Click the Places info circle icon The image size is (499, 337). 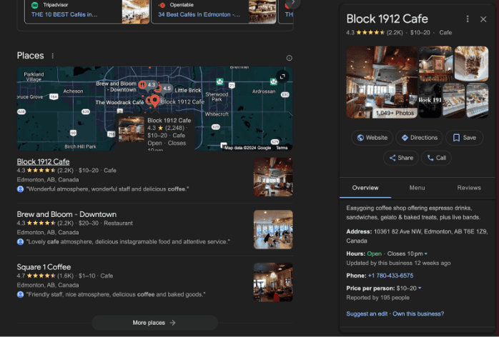289,58
